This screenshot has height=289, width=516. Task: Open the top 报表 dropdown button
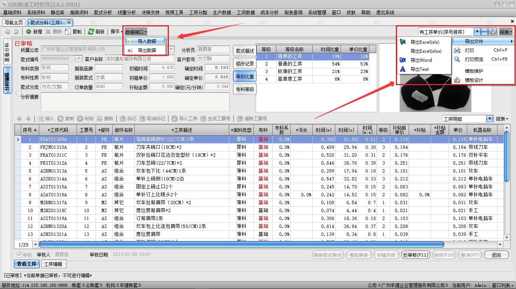tap(505, 32)
